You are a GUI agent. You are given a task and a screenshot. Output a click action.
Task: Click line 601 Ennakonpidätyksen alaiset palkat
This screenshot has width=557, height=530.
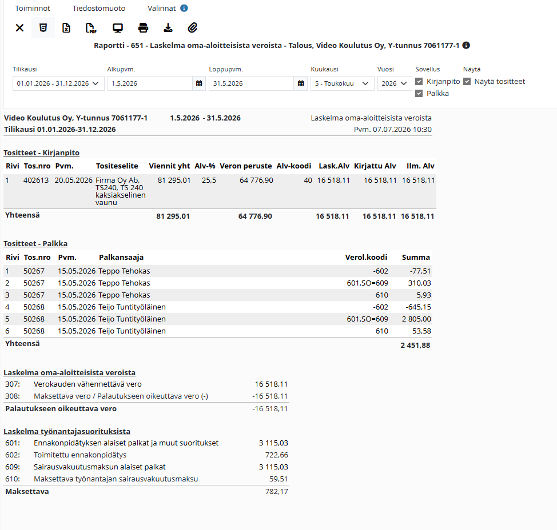click(146, 443)
